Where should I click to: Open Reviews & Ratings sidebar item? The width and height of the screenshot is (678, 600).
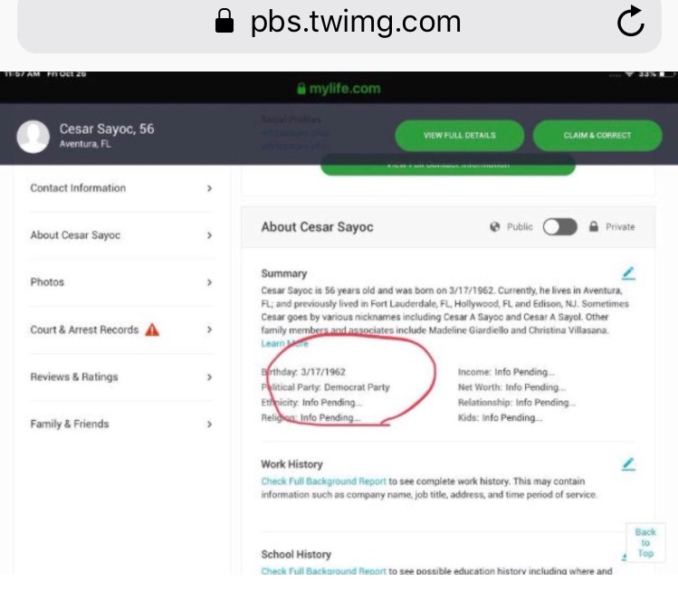coord(121,377)
